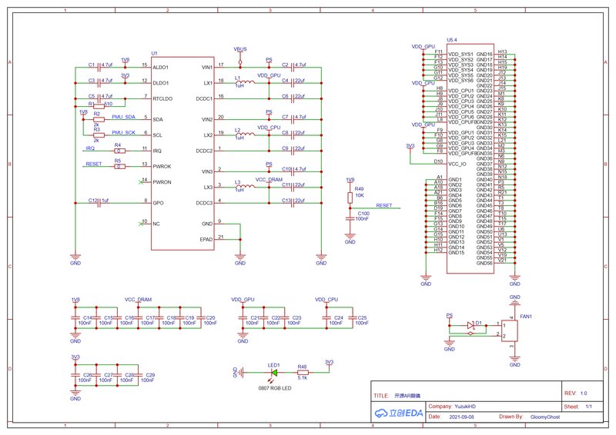
Task: Select the GND56 pin name on U5.4
Action: tap(484, 263)
